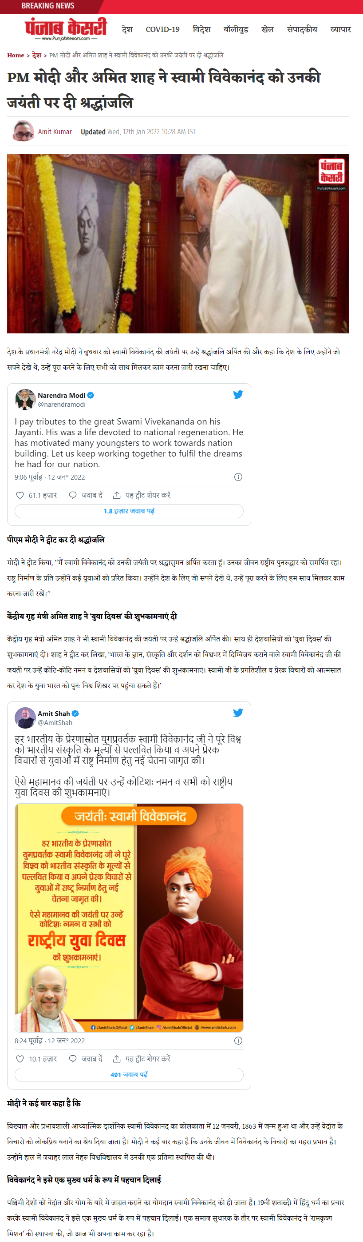
Task: Open the व्यापार navigation item
Action: pos(341,29)
